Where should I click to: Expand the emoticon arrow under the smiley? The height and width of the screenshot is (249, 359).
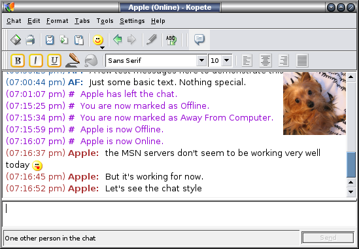click(103, 48)
